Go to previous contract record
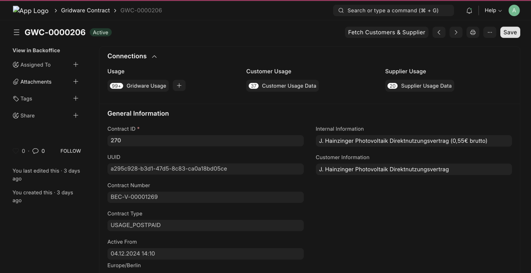Viewport: 531px width, 273px height. (439, 32)
